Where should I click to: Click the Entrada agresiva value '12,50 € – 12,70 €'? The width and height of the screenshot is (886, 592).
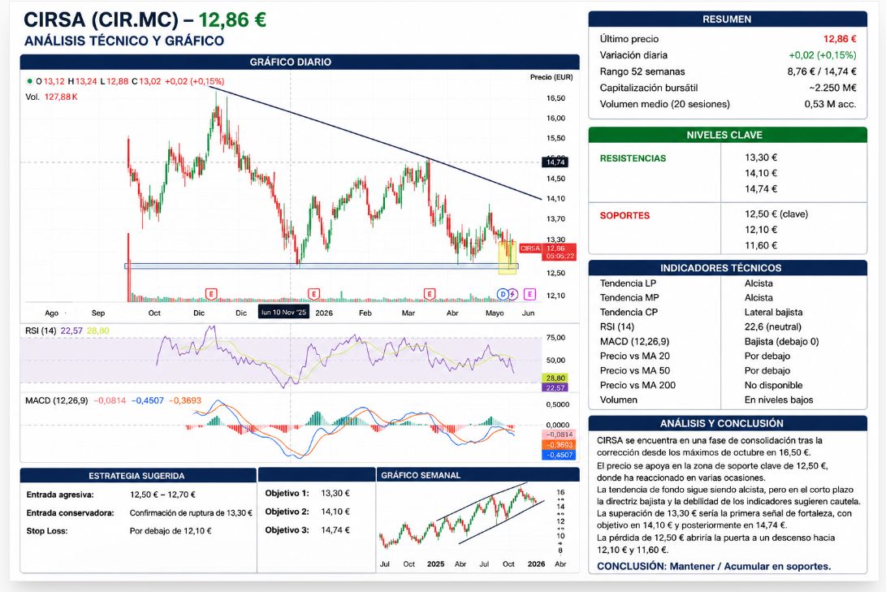[x=162, y=495]
